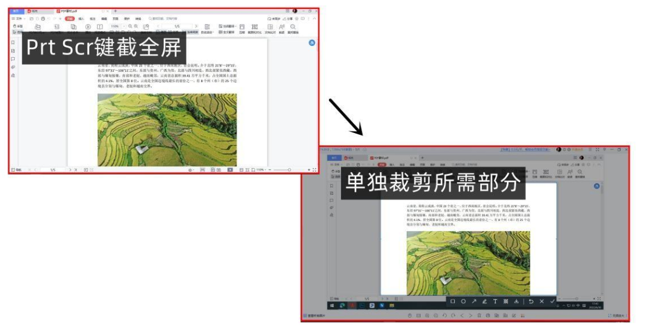Pick the arrow drawing tool
The image size is (645, 332).
click(474, 302)
